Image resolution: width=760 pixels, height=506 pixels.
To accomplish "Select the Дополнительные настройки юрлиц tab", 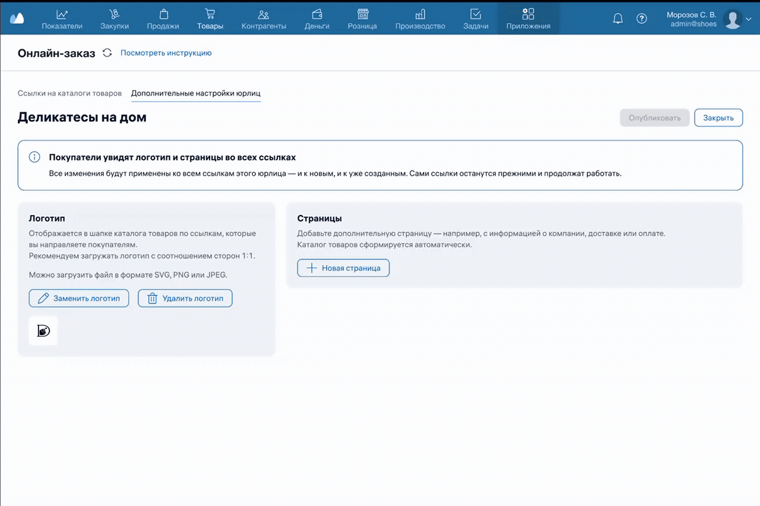I will (196, 93).
